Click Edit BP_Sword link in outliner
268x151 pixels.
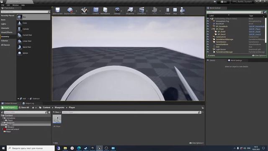[x=255, y=34]
